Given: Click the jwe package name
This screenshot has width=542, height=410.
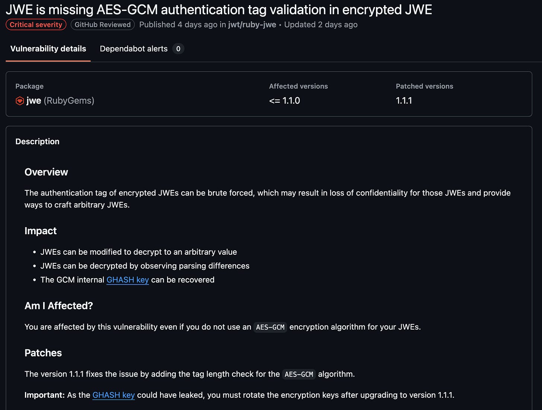Looking at the screenshot, I should click(34, 101).
